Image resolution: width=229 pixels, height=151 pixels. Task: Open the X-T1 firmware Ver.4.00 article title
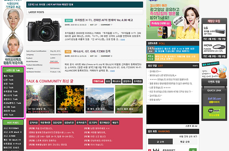[104, 20]
